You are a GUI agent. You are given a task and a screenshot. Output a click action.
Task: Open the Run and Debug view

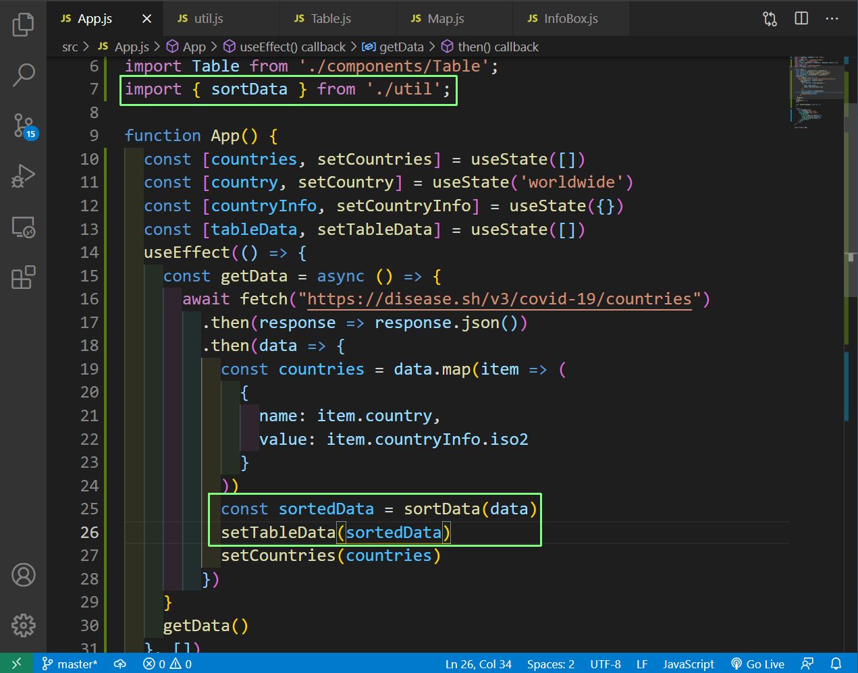pos(23,176)
